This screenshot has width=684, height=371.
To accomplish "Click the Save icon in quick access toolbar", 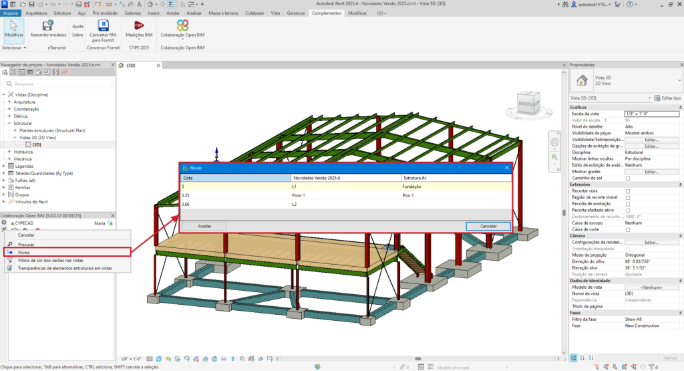I will pyautogui.click(x=31, y=5).
